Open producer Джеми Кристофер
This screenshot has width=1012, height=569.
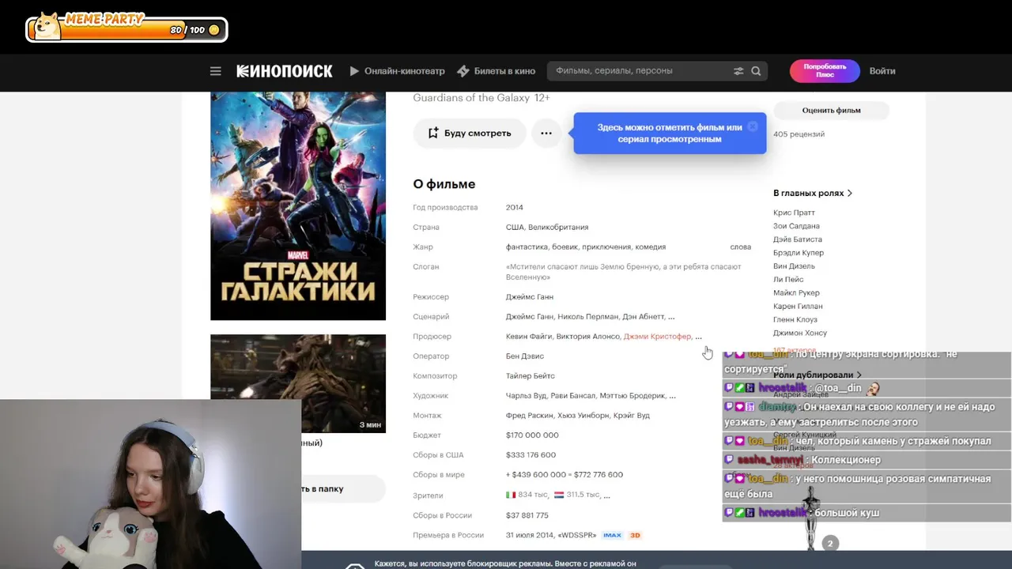(x=657, y=337)
